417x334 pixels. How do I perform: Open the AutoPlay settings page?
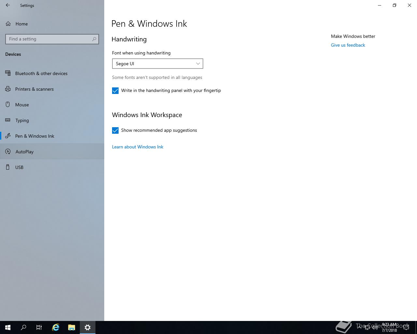click(52, 152)
